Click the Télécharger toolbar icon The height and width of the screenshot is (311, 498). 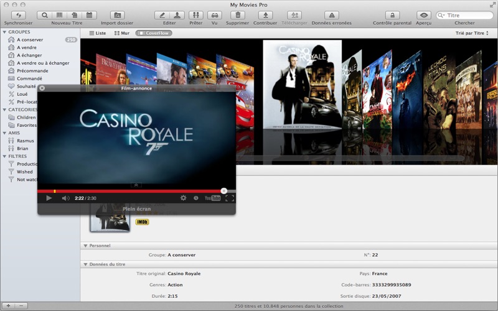294,15
